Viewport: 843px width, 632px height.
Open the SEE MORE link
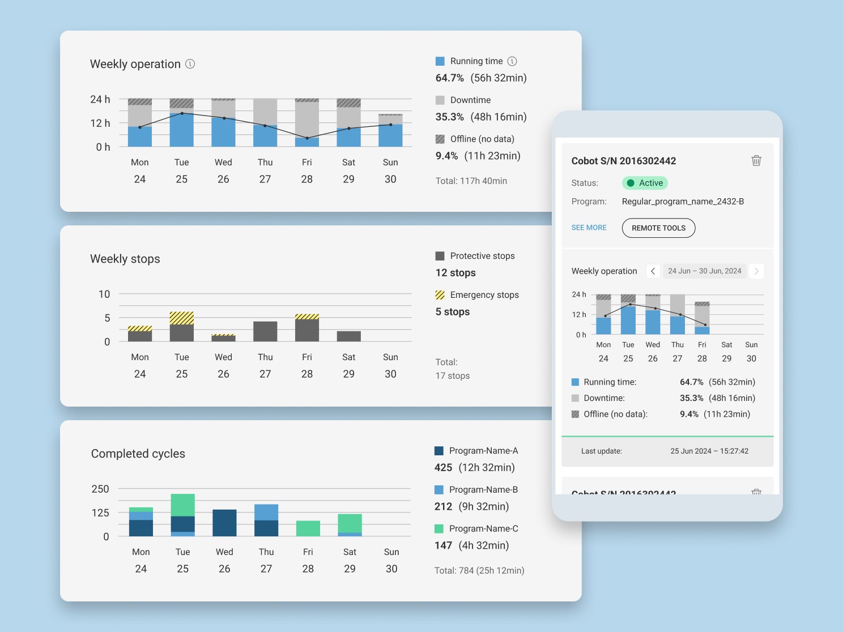click(x=589, y=228)
